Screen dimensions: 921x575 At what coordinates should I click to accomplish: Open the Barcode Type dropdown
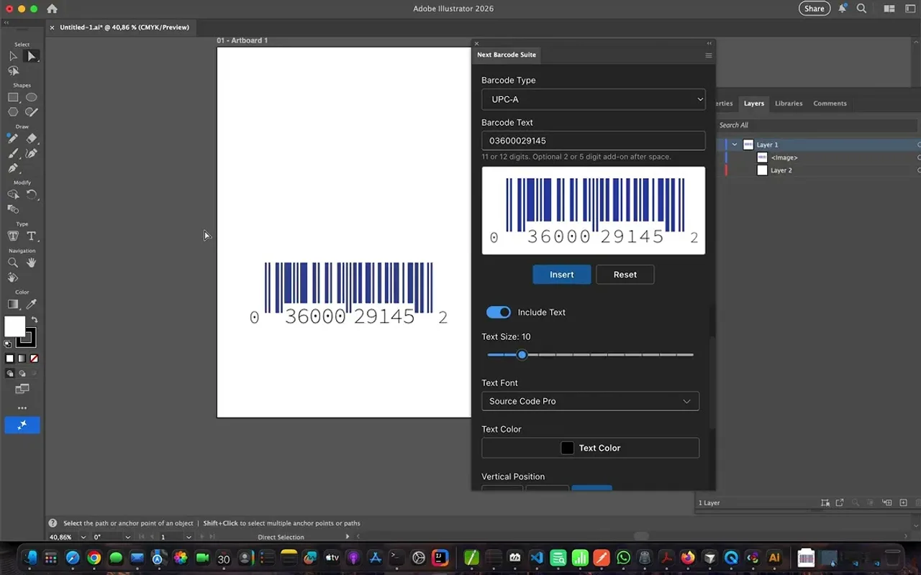pos(594,99)
